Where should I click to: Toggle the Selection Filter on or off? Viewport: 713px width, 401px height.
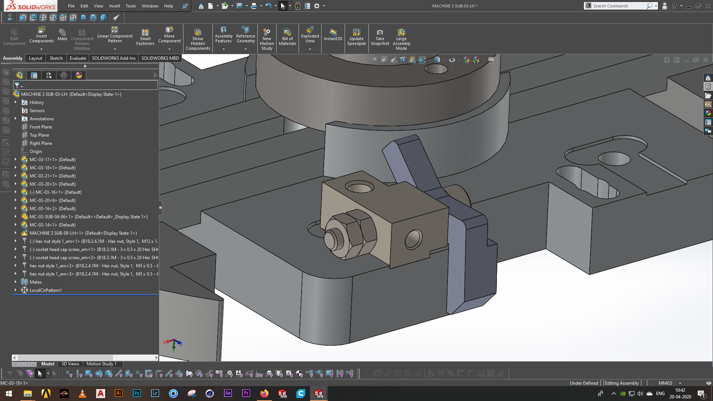[x=10, y=374]
